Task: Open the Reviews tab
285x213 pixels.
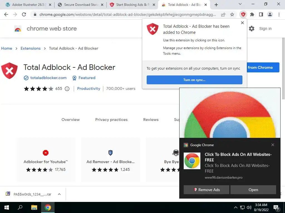Action: (x=151, y=120)
